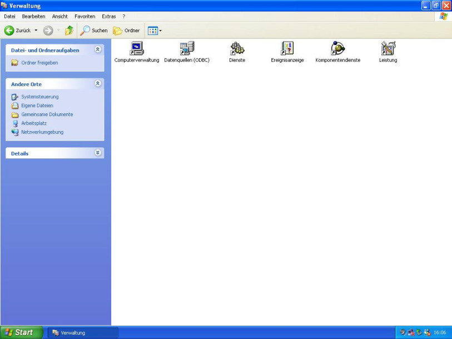The image size is (452, 339).
Task: Click the Suchen search toolbar button
Action: (94, 31)
